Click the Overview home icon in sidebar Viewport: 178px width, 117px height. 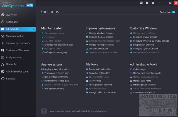pos(3,15)
